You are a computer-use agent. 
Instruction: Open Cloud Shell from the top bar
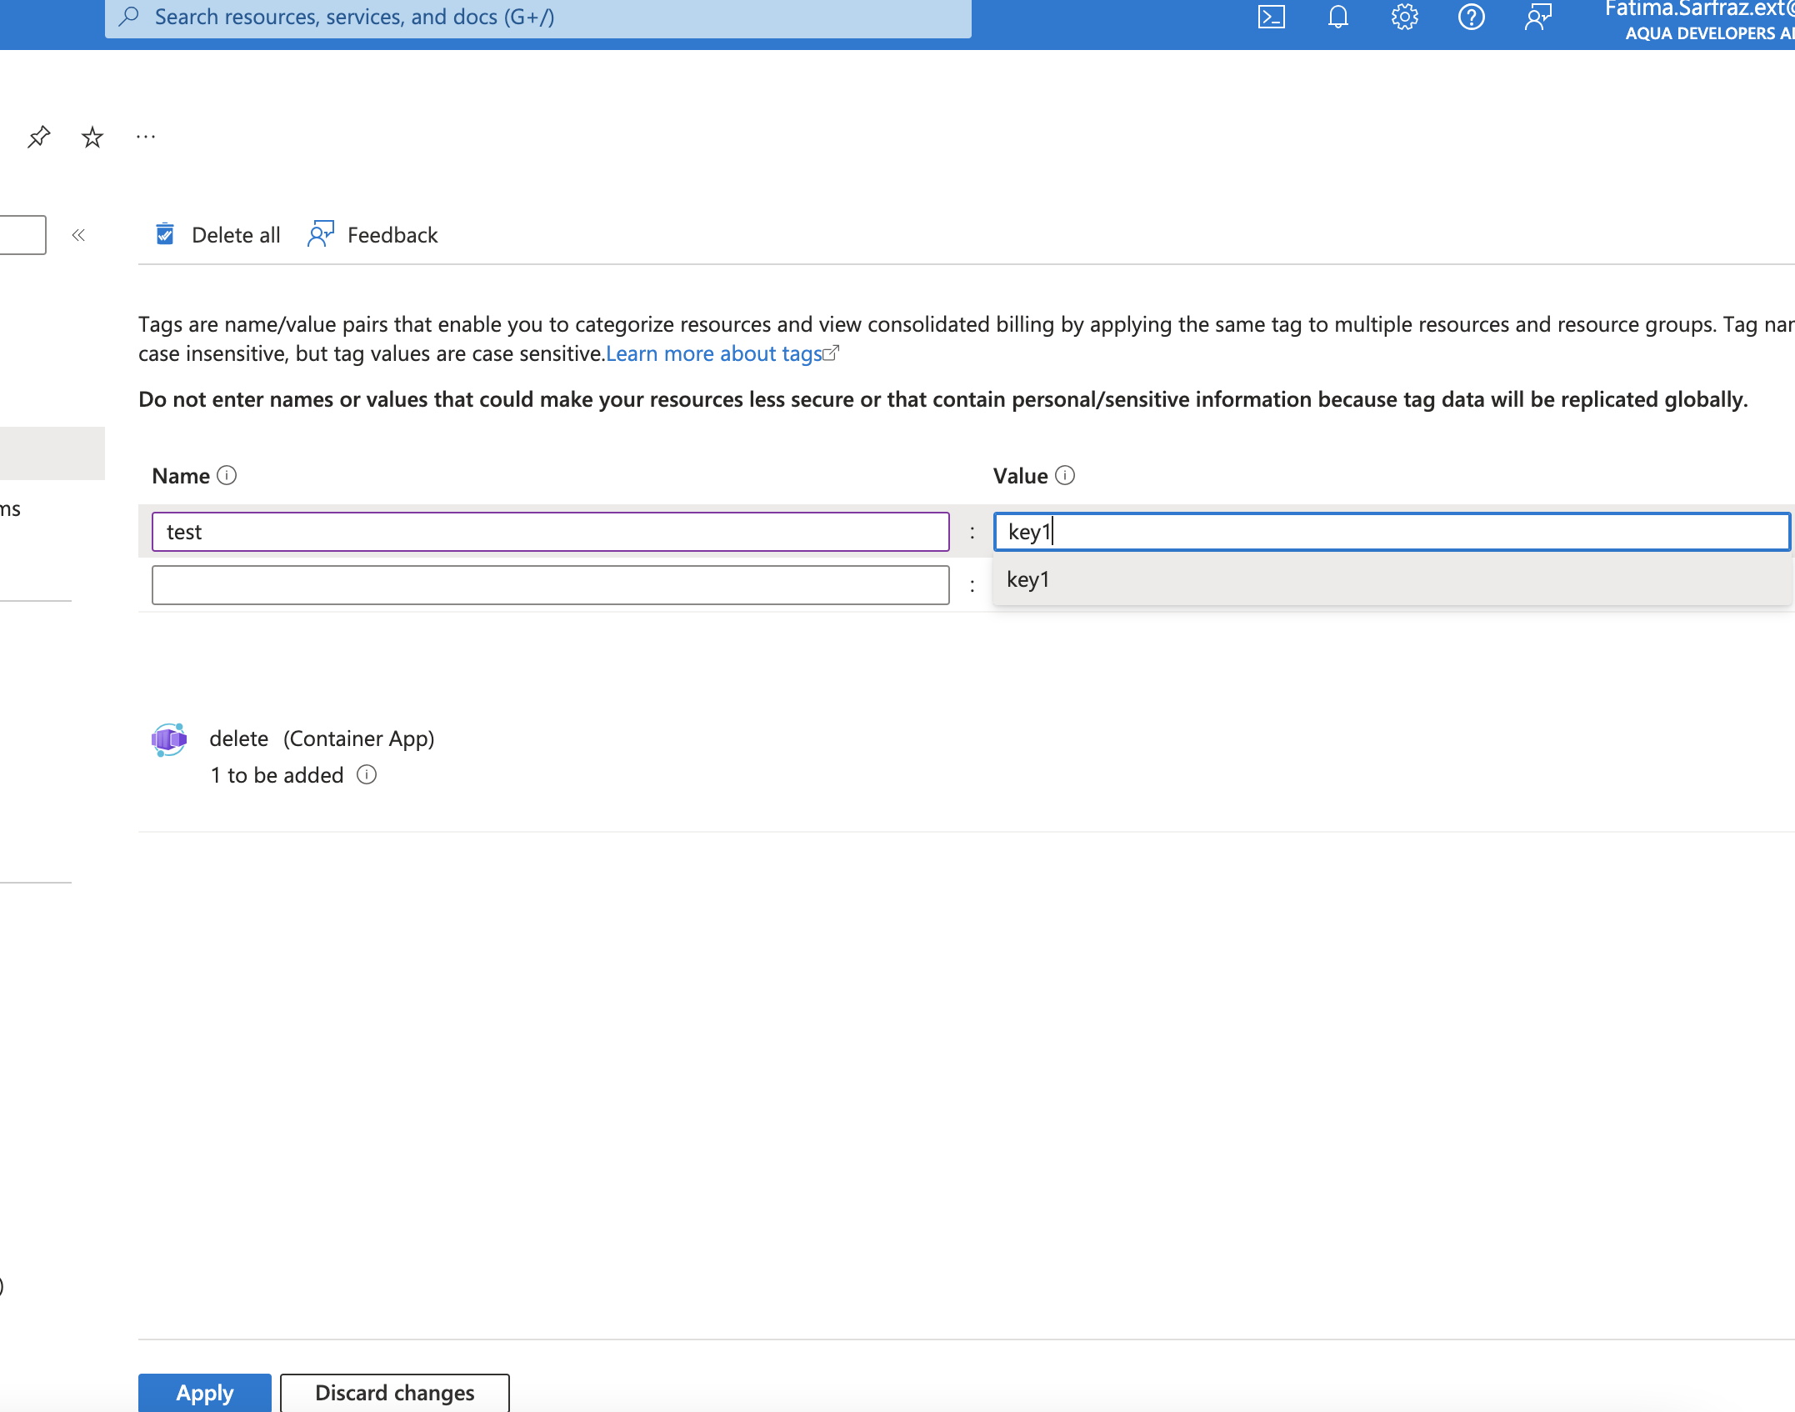pyautogui.click(x=1271, y=17)
